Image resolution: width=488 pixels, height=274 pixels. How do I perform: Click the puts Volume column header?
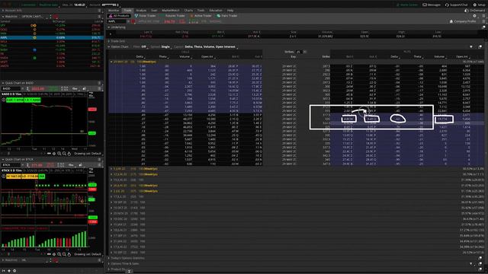point(439,56)
